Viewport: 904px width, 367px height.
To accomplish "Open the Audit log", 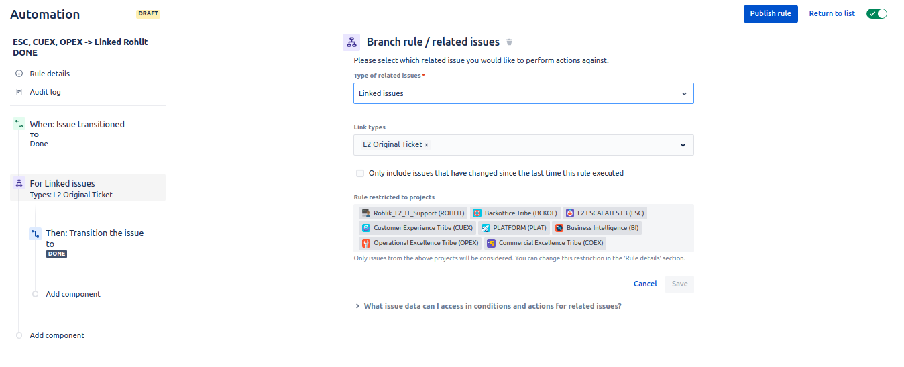I will click(45, 92).
